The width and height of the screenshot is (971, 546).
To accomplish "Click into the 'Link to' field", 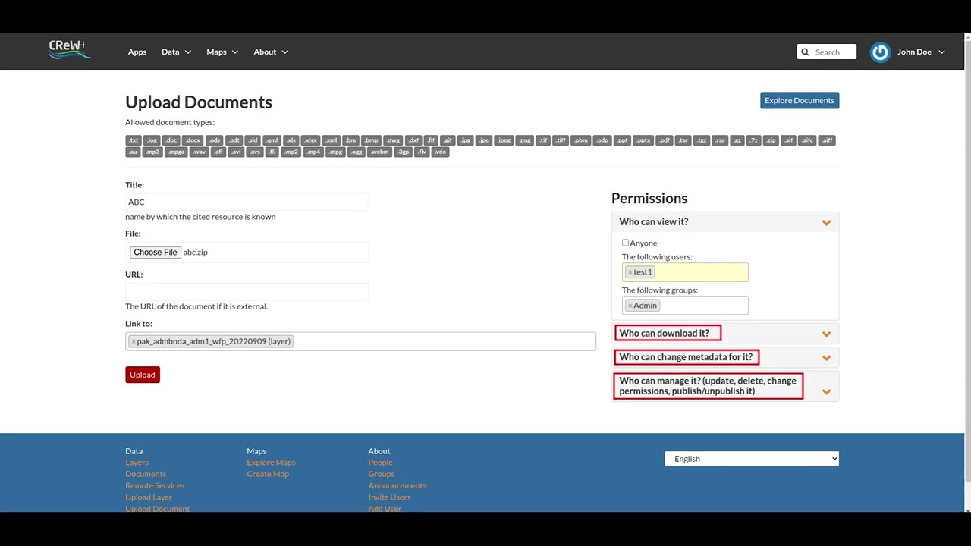I will 360,341.
